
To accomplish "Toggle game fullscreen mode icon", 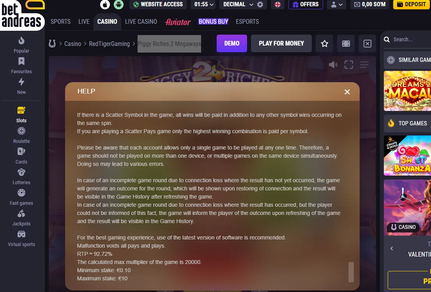I will click(x=348, y=65).
